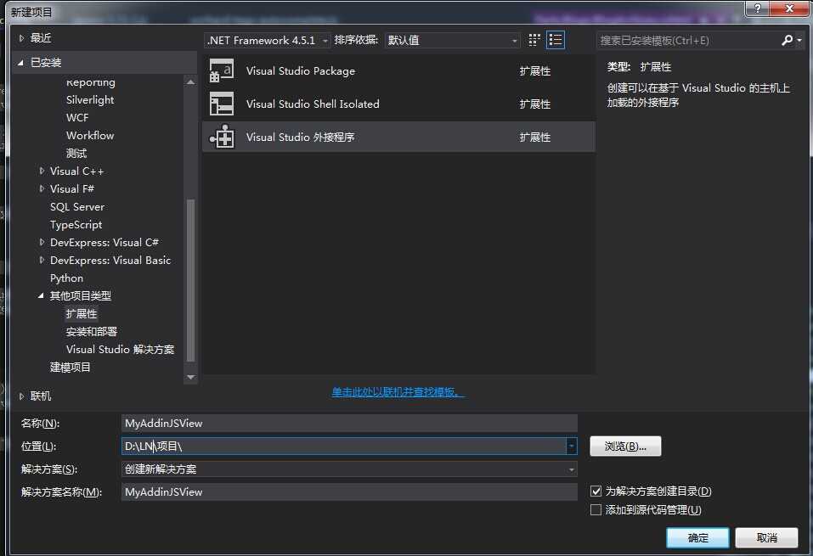813x556 pixels.
Task: Select Workflow in the tree
Action: click(x=90, y=135)
